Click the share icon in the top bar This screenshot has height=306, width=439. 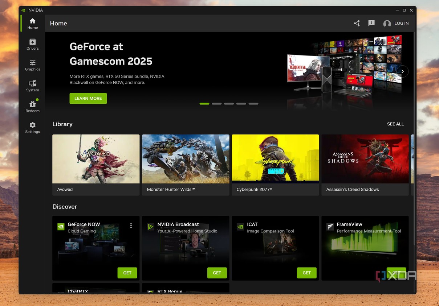coord(357,23)
